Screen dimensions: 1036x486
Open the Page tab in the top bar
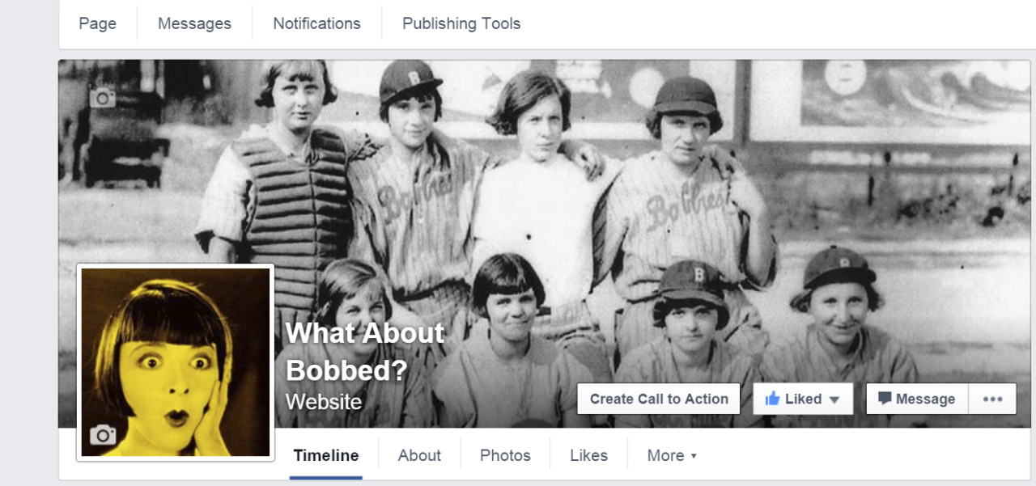[x=98, y=23]
